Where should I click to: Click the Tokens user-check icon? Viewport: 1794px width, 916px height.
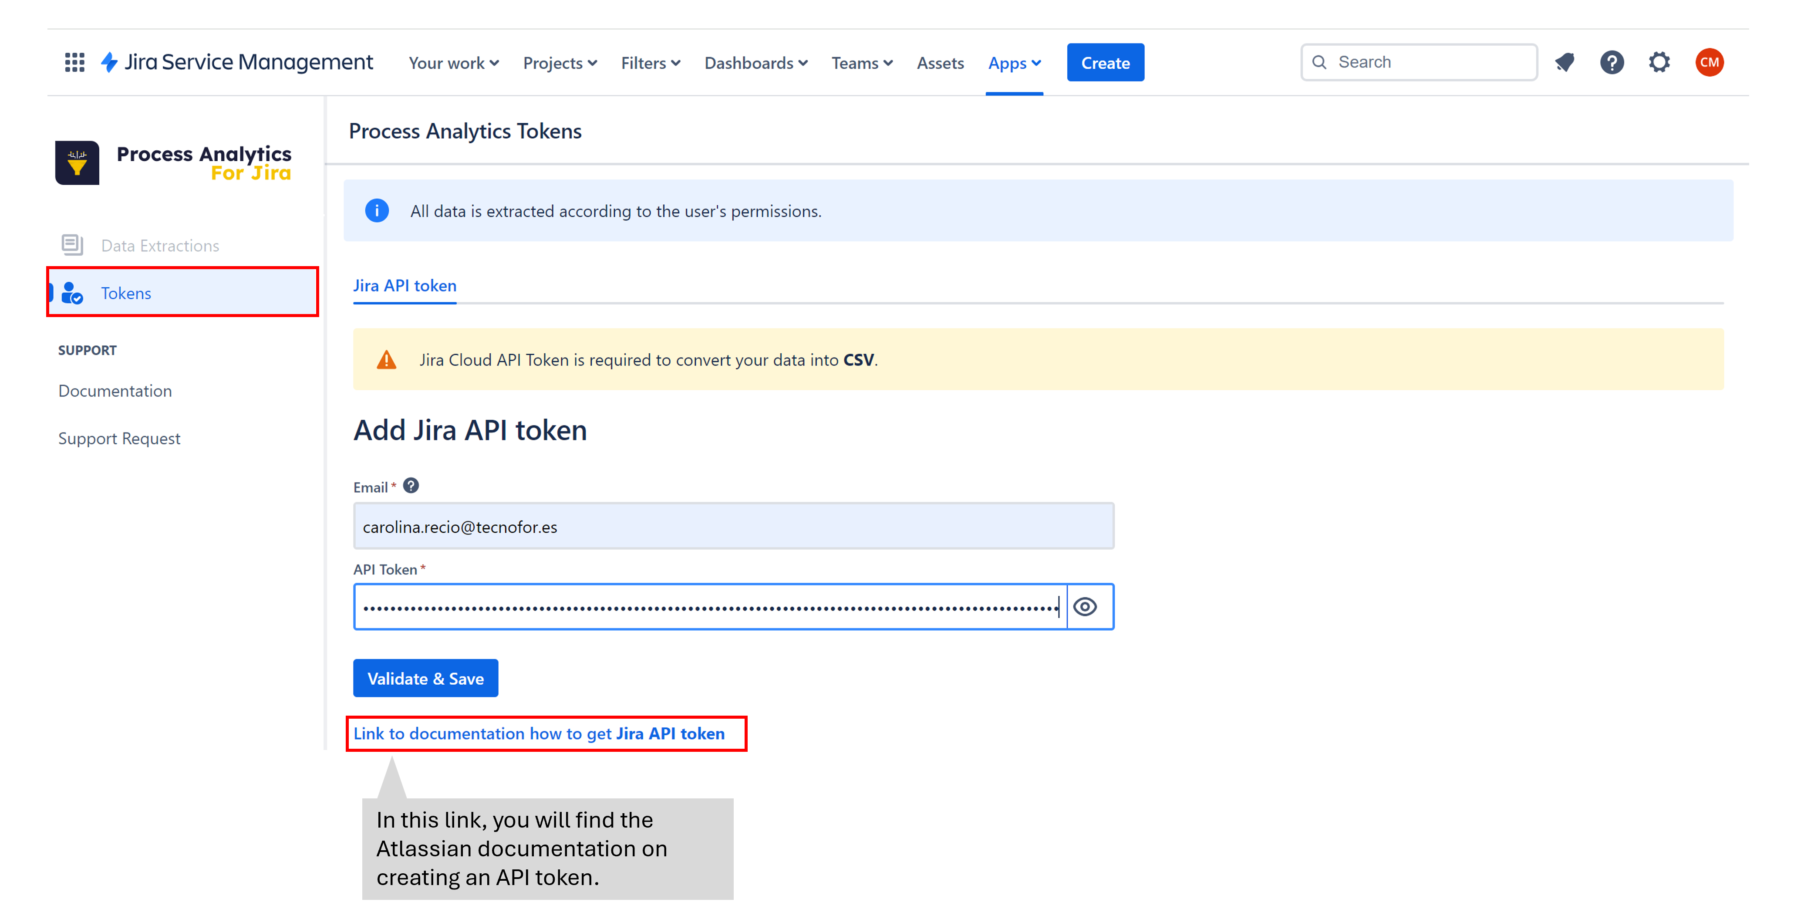pos(72,293)
